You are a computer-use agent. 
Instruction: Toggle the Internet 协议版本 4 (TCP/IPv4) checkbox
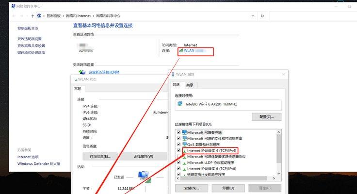(x=178, y=150)
